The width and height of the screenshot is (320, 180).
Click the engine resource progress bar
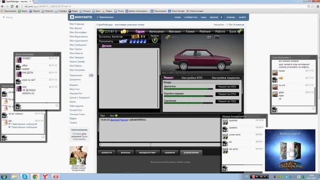[x=188, y=89]
